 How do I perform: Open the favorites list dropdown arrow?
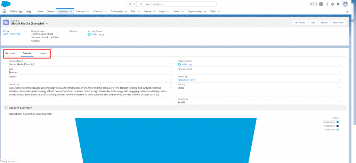click(315, 4)
